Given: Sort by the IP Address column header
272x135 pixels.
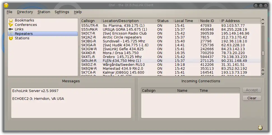Looking at the screenshot, I should (240, 21).
